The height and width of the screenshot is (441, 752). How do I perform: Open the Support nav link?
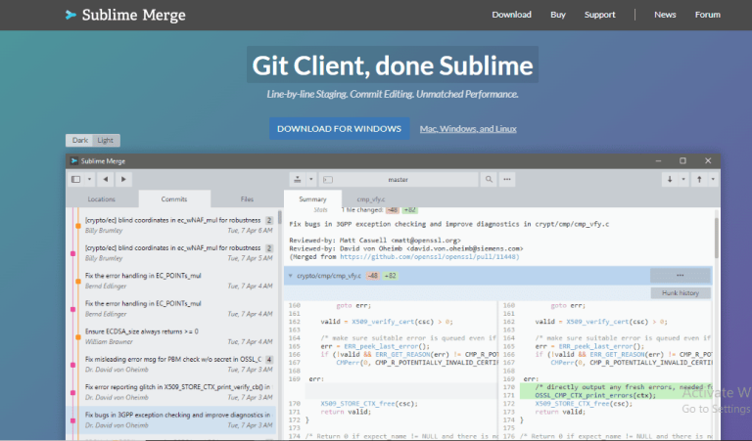click(x=599, y=15)
